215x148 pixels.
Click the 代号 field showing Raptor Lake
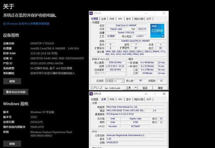pos(116,29)
